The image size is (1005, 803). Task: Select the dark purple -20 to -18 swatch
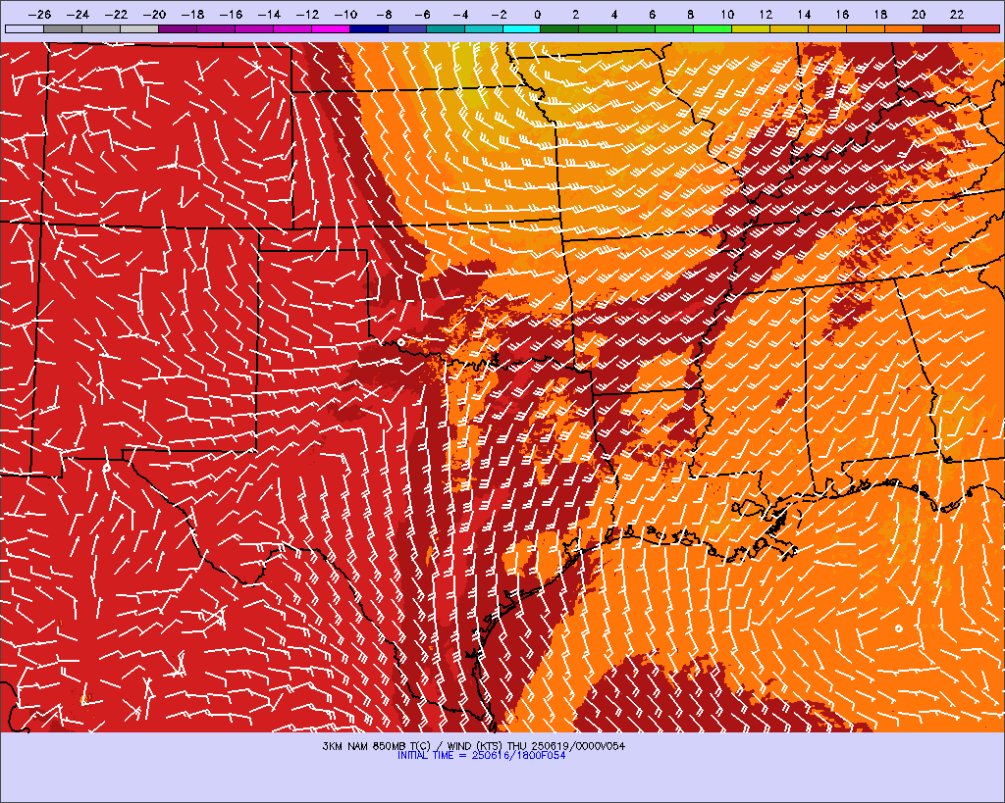pyautogui.click(x=178, y=28)
